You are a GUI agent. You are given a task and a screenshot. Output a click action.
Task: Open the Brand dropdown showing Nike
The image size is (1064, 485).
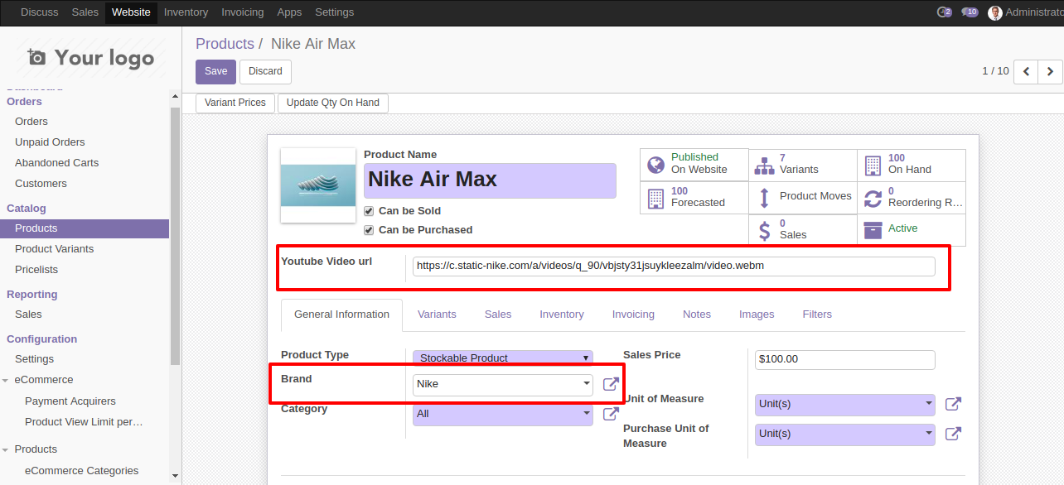click(503, 384)
